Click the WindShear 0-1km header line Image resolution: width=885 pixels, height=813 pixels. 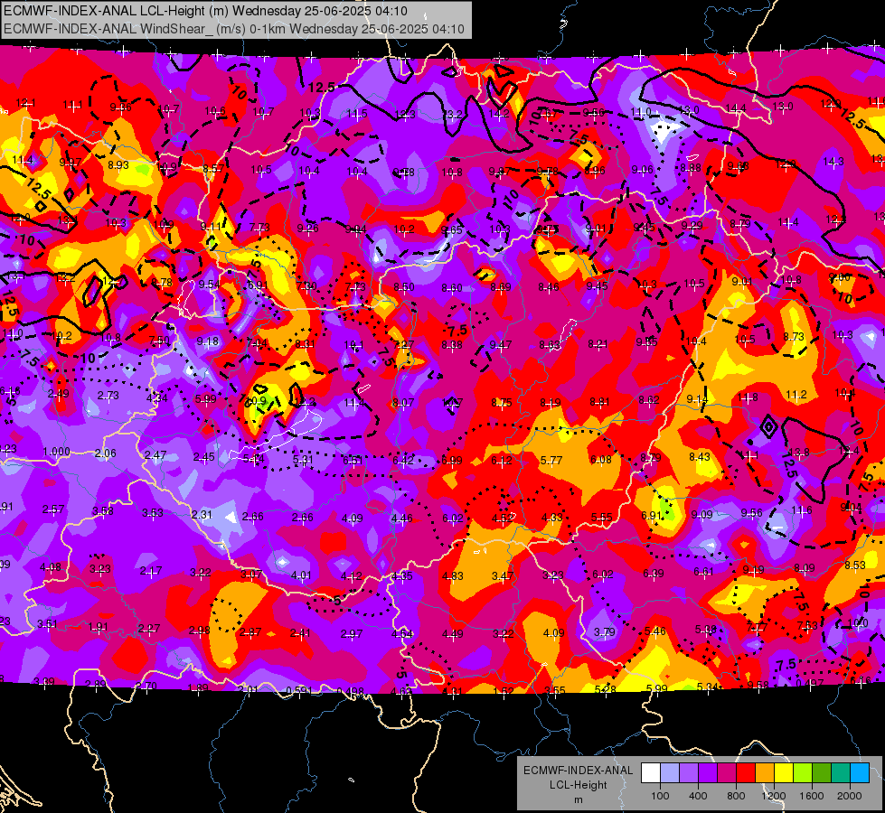[x=233, y=29]
